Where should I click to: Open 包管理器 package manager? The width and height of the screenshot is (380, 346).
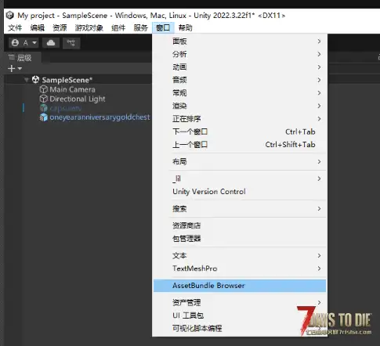pos(240,239)
